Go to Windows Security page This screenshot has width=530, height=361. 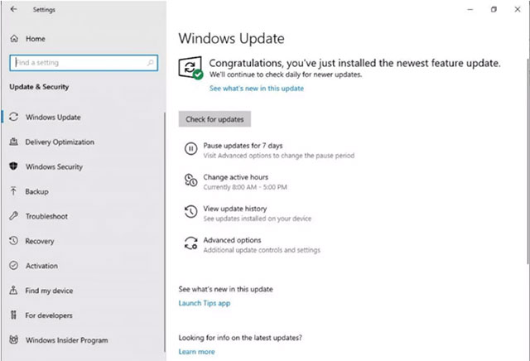[54, 166]
